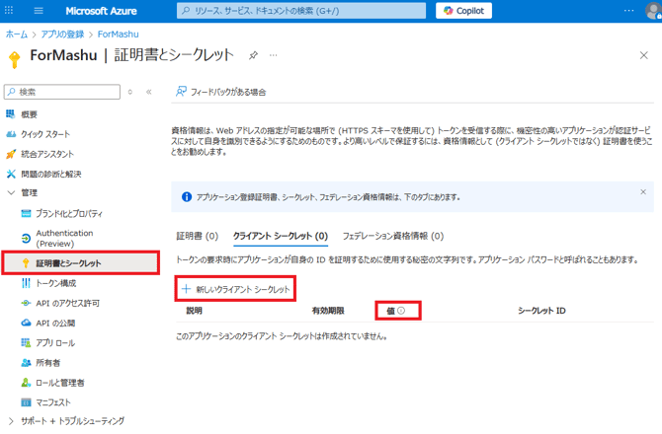Dismiss the blue information banner
Image resolution: width=662 pixels, height=434 pixels.
(x=643, y=192)
